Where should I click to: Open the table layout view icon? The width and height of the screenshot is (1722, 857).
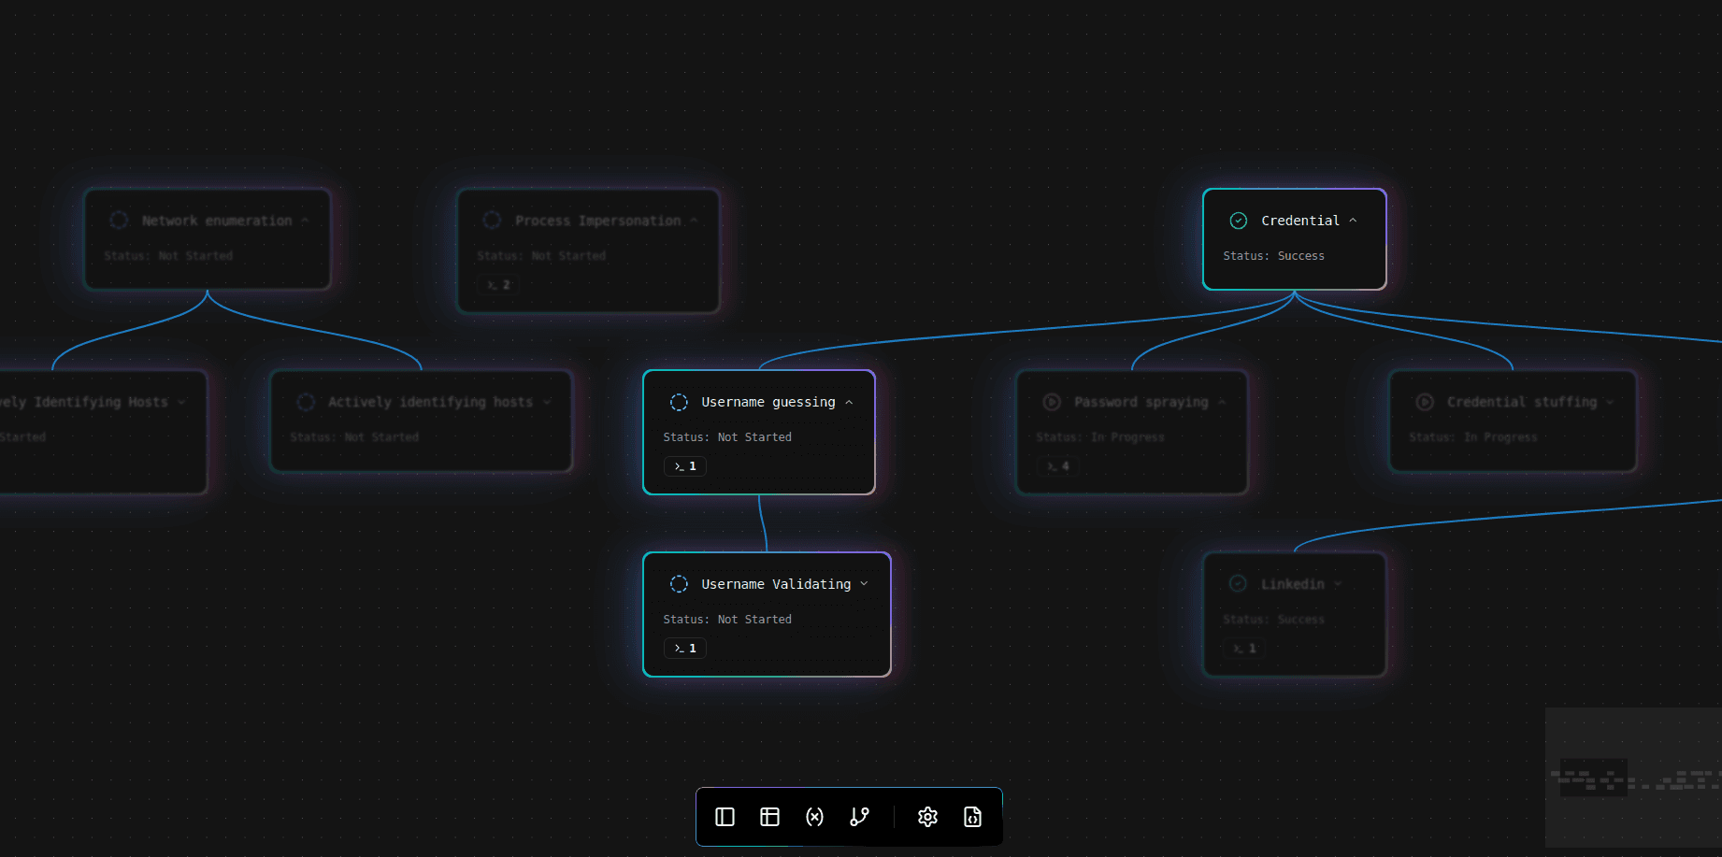click(769, 817)
